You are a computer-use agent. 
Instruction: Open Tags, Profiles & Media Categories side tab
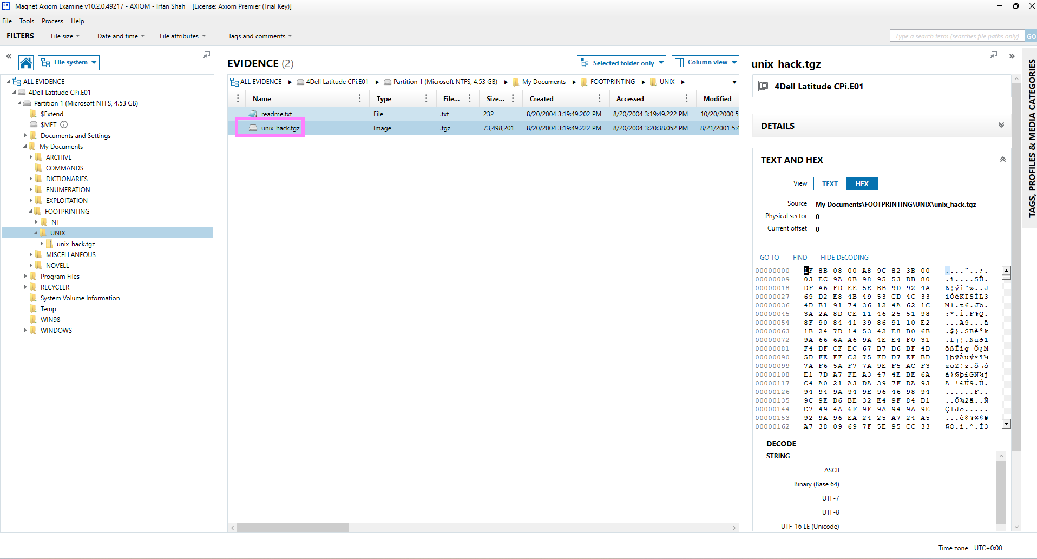tap(1031, 138)
